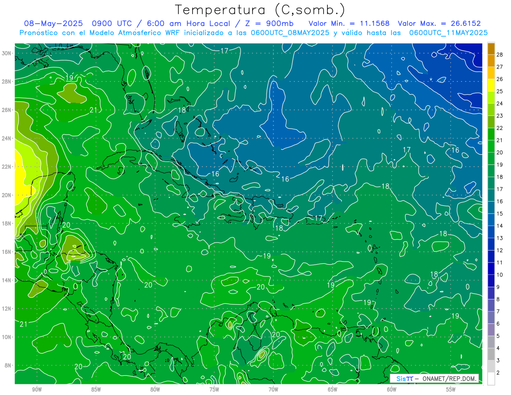Click the white bottom swatch of the color scale
The height and width of the screenshot is (395, 511).
tap(491, 378)
